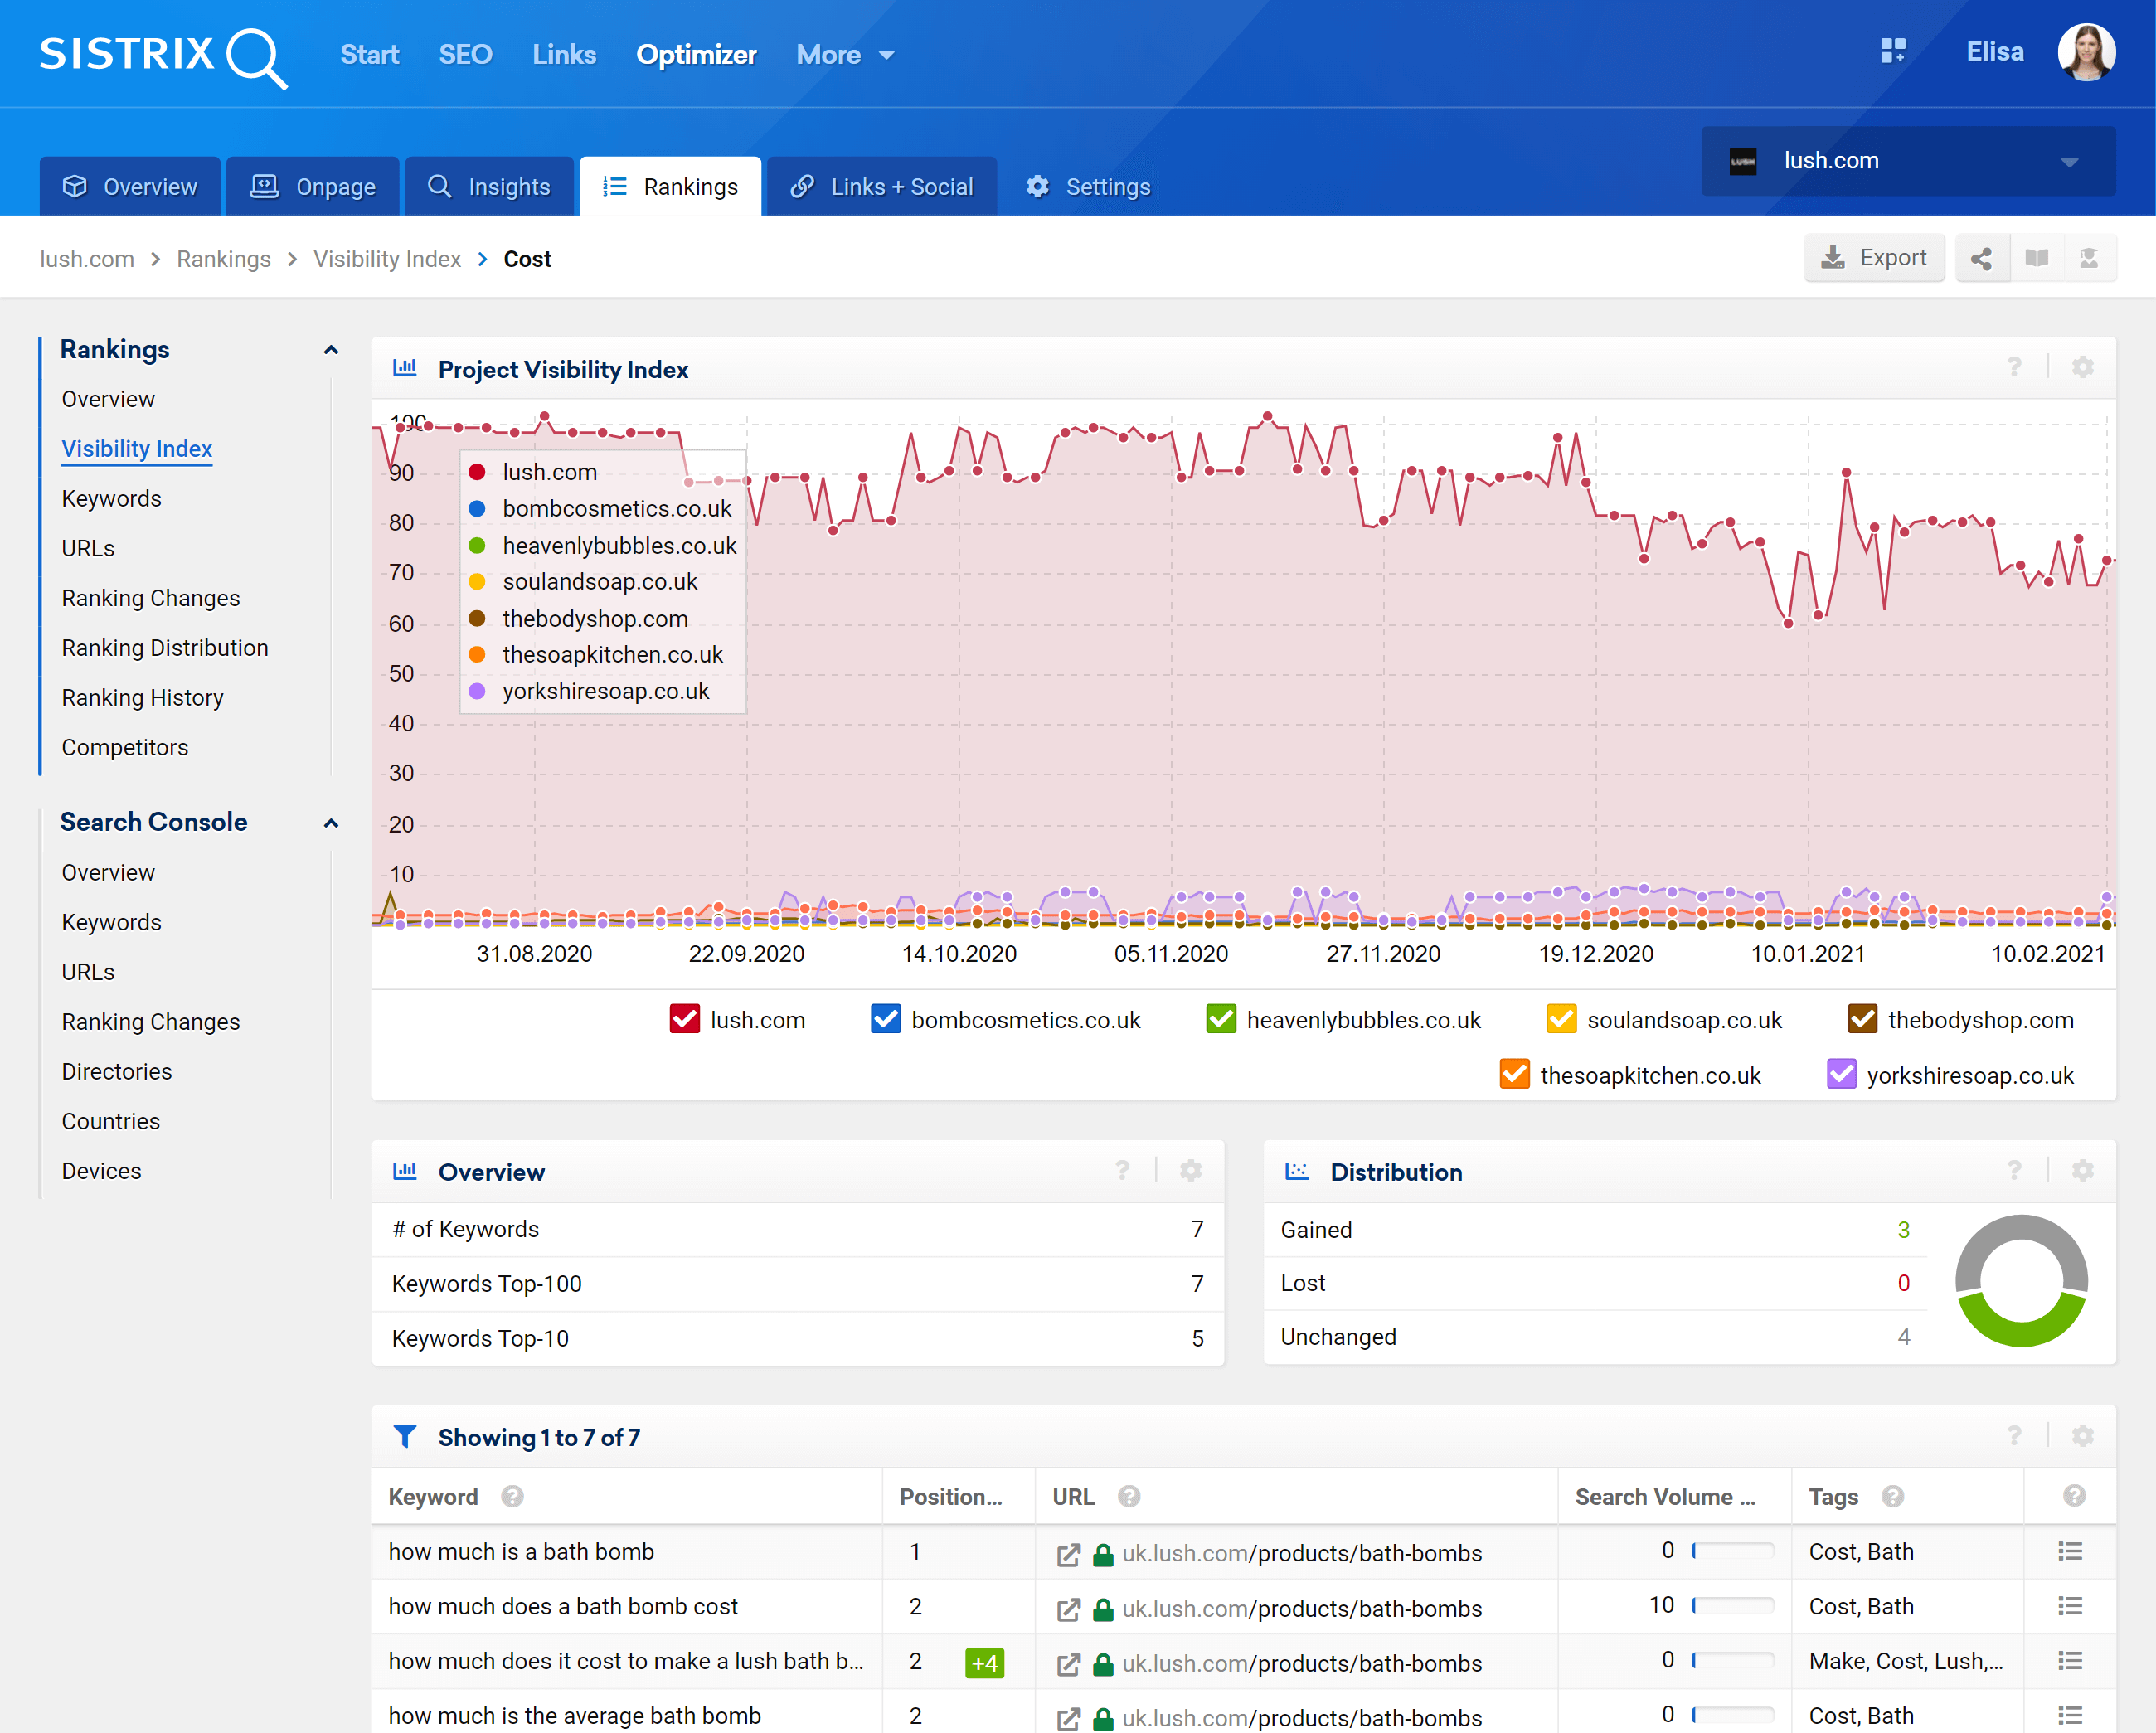The width and height of the screenshot is (2156, 1733).
Task: Toggle thesoapkitchen.co.uk checkbox
Action: 1515,1074
